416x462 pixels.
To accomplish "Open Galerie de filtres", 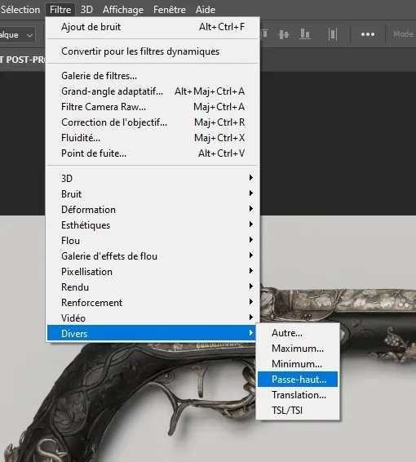I will 153,76.
